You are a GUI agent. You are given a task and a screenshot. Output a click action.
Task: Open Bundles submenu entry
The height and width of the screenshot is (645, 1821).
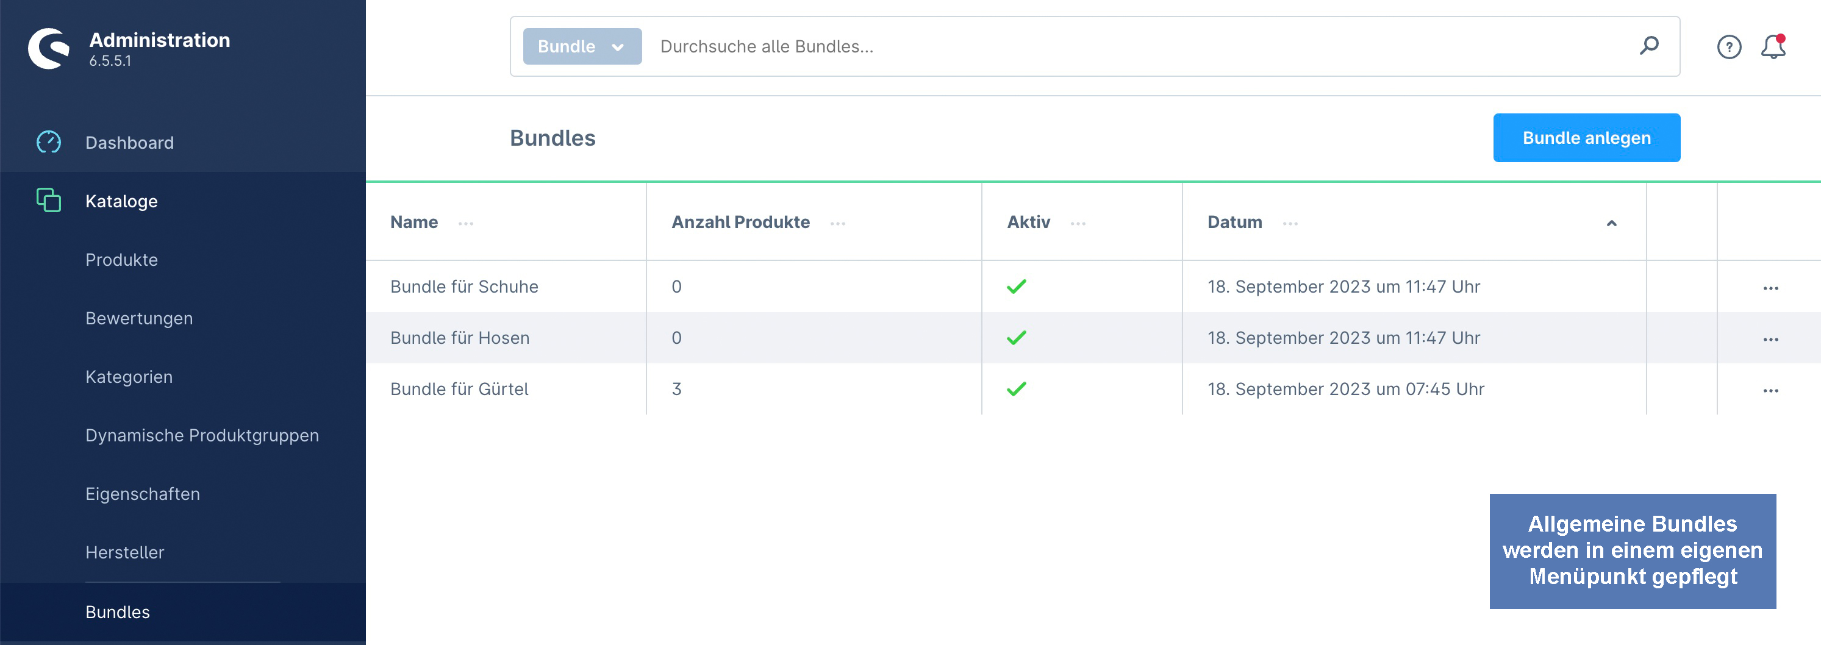tap(117, 612)
